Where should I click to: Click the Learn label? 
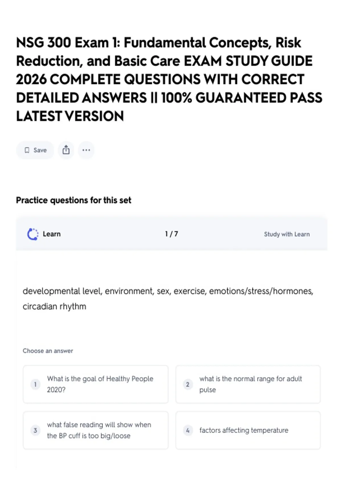click(x=52, y=234)
